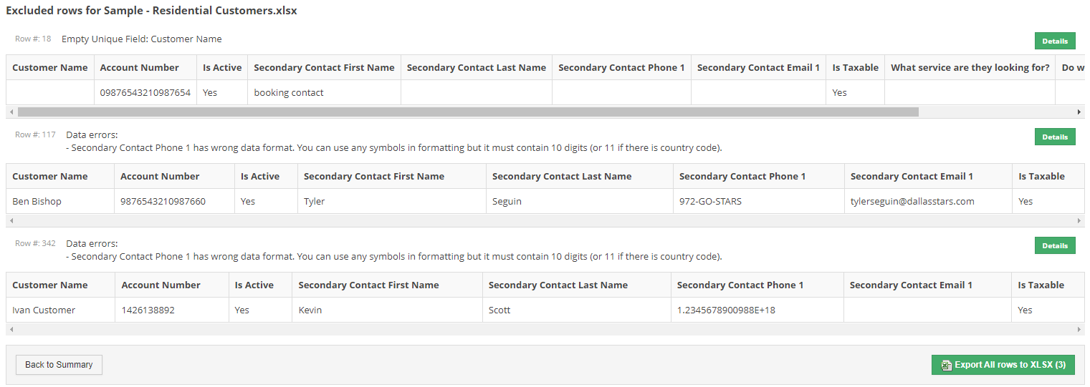Click the 1.2345678900988E+18 phone cell
This screenshot has width=1090, height=387.
point(757,310)
